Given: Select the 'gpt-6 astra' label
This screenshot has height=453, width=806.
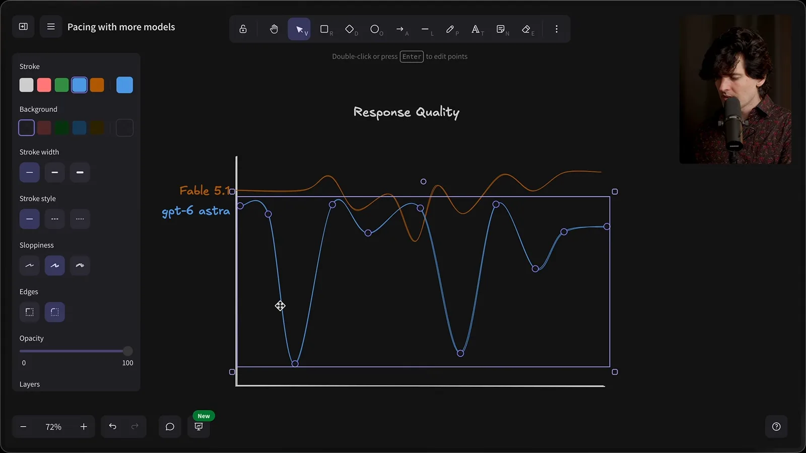Looking at the screenshot, I should (x=195, y=211).
